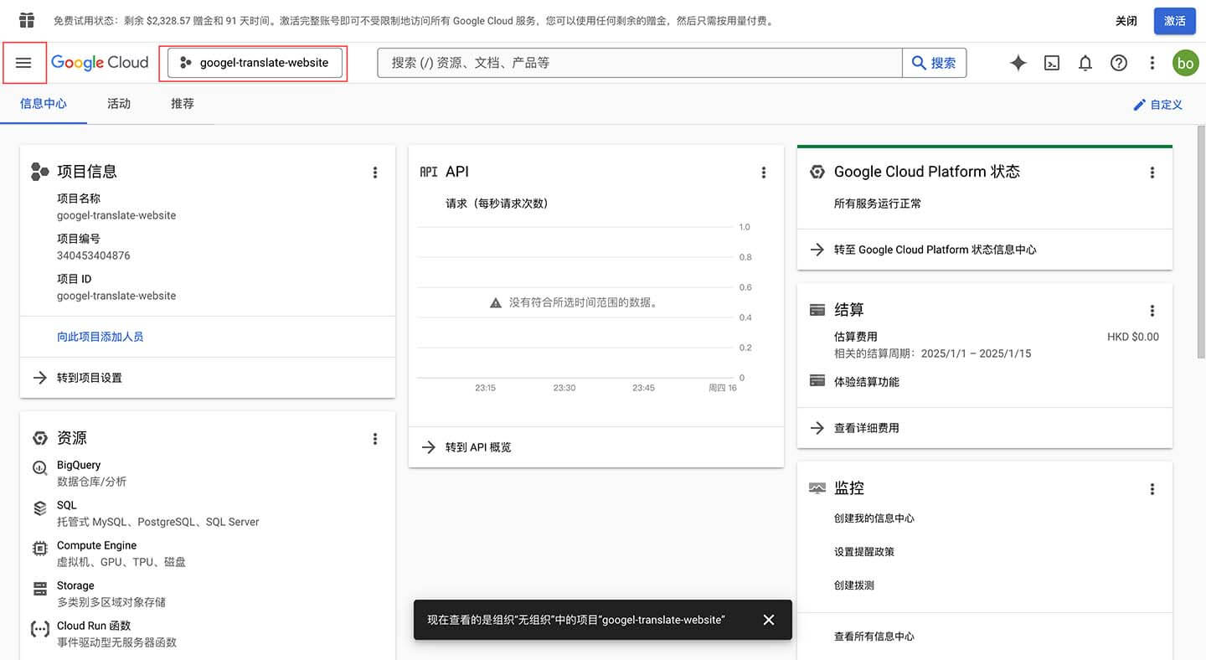
Task: Open the hamburger navigation menu
Action: [23, 63]
